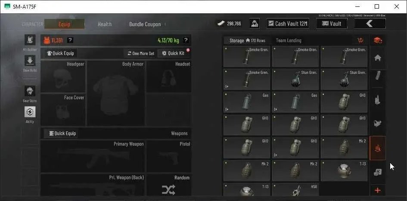
Task: Click the One More Set button
Action: coord(141,53)
